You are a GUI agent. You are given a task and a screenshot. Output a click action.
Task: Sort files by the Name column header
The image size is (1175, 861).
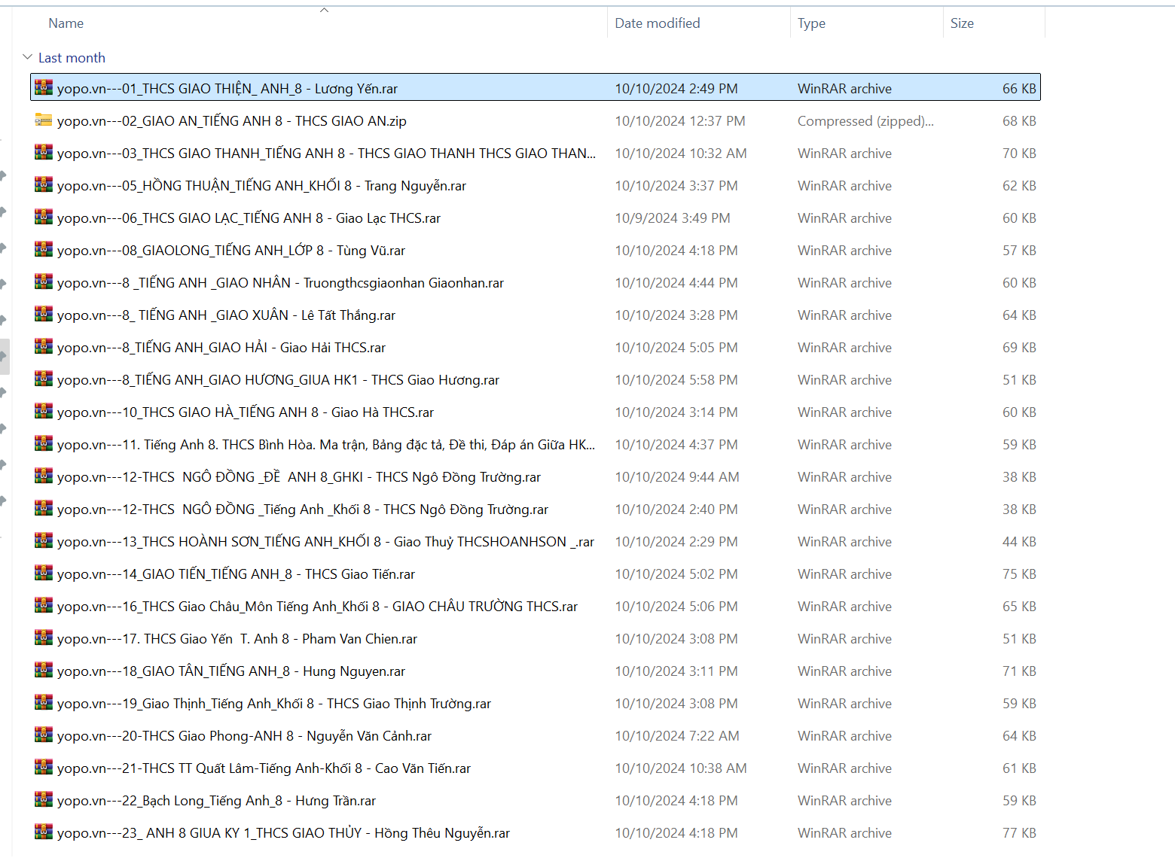click(66, 23)
